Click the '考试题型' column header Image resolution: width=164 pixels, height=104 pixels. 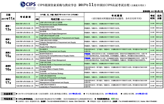pos(117,17)
